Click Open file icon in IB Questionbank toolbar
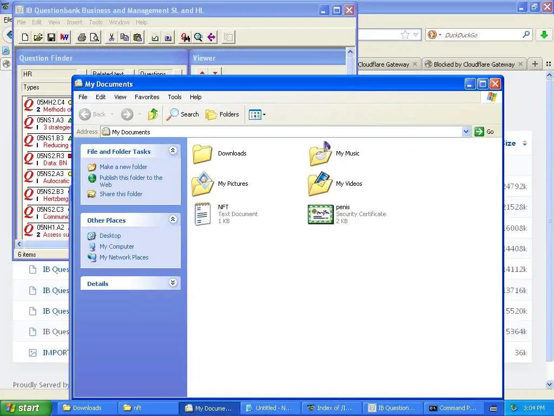The width and height of the screenshot is (554, 416). click(x=38, y=37)
